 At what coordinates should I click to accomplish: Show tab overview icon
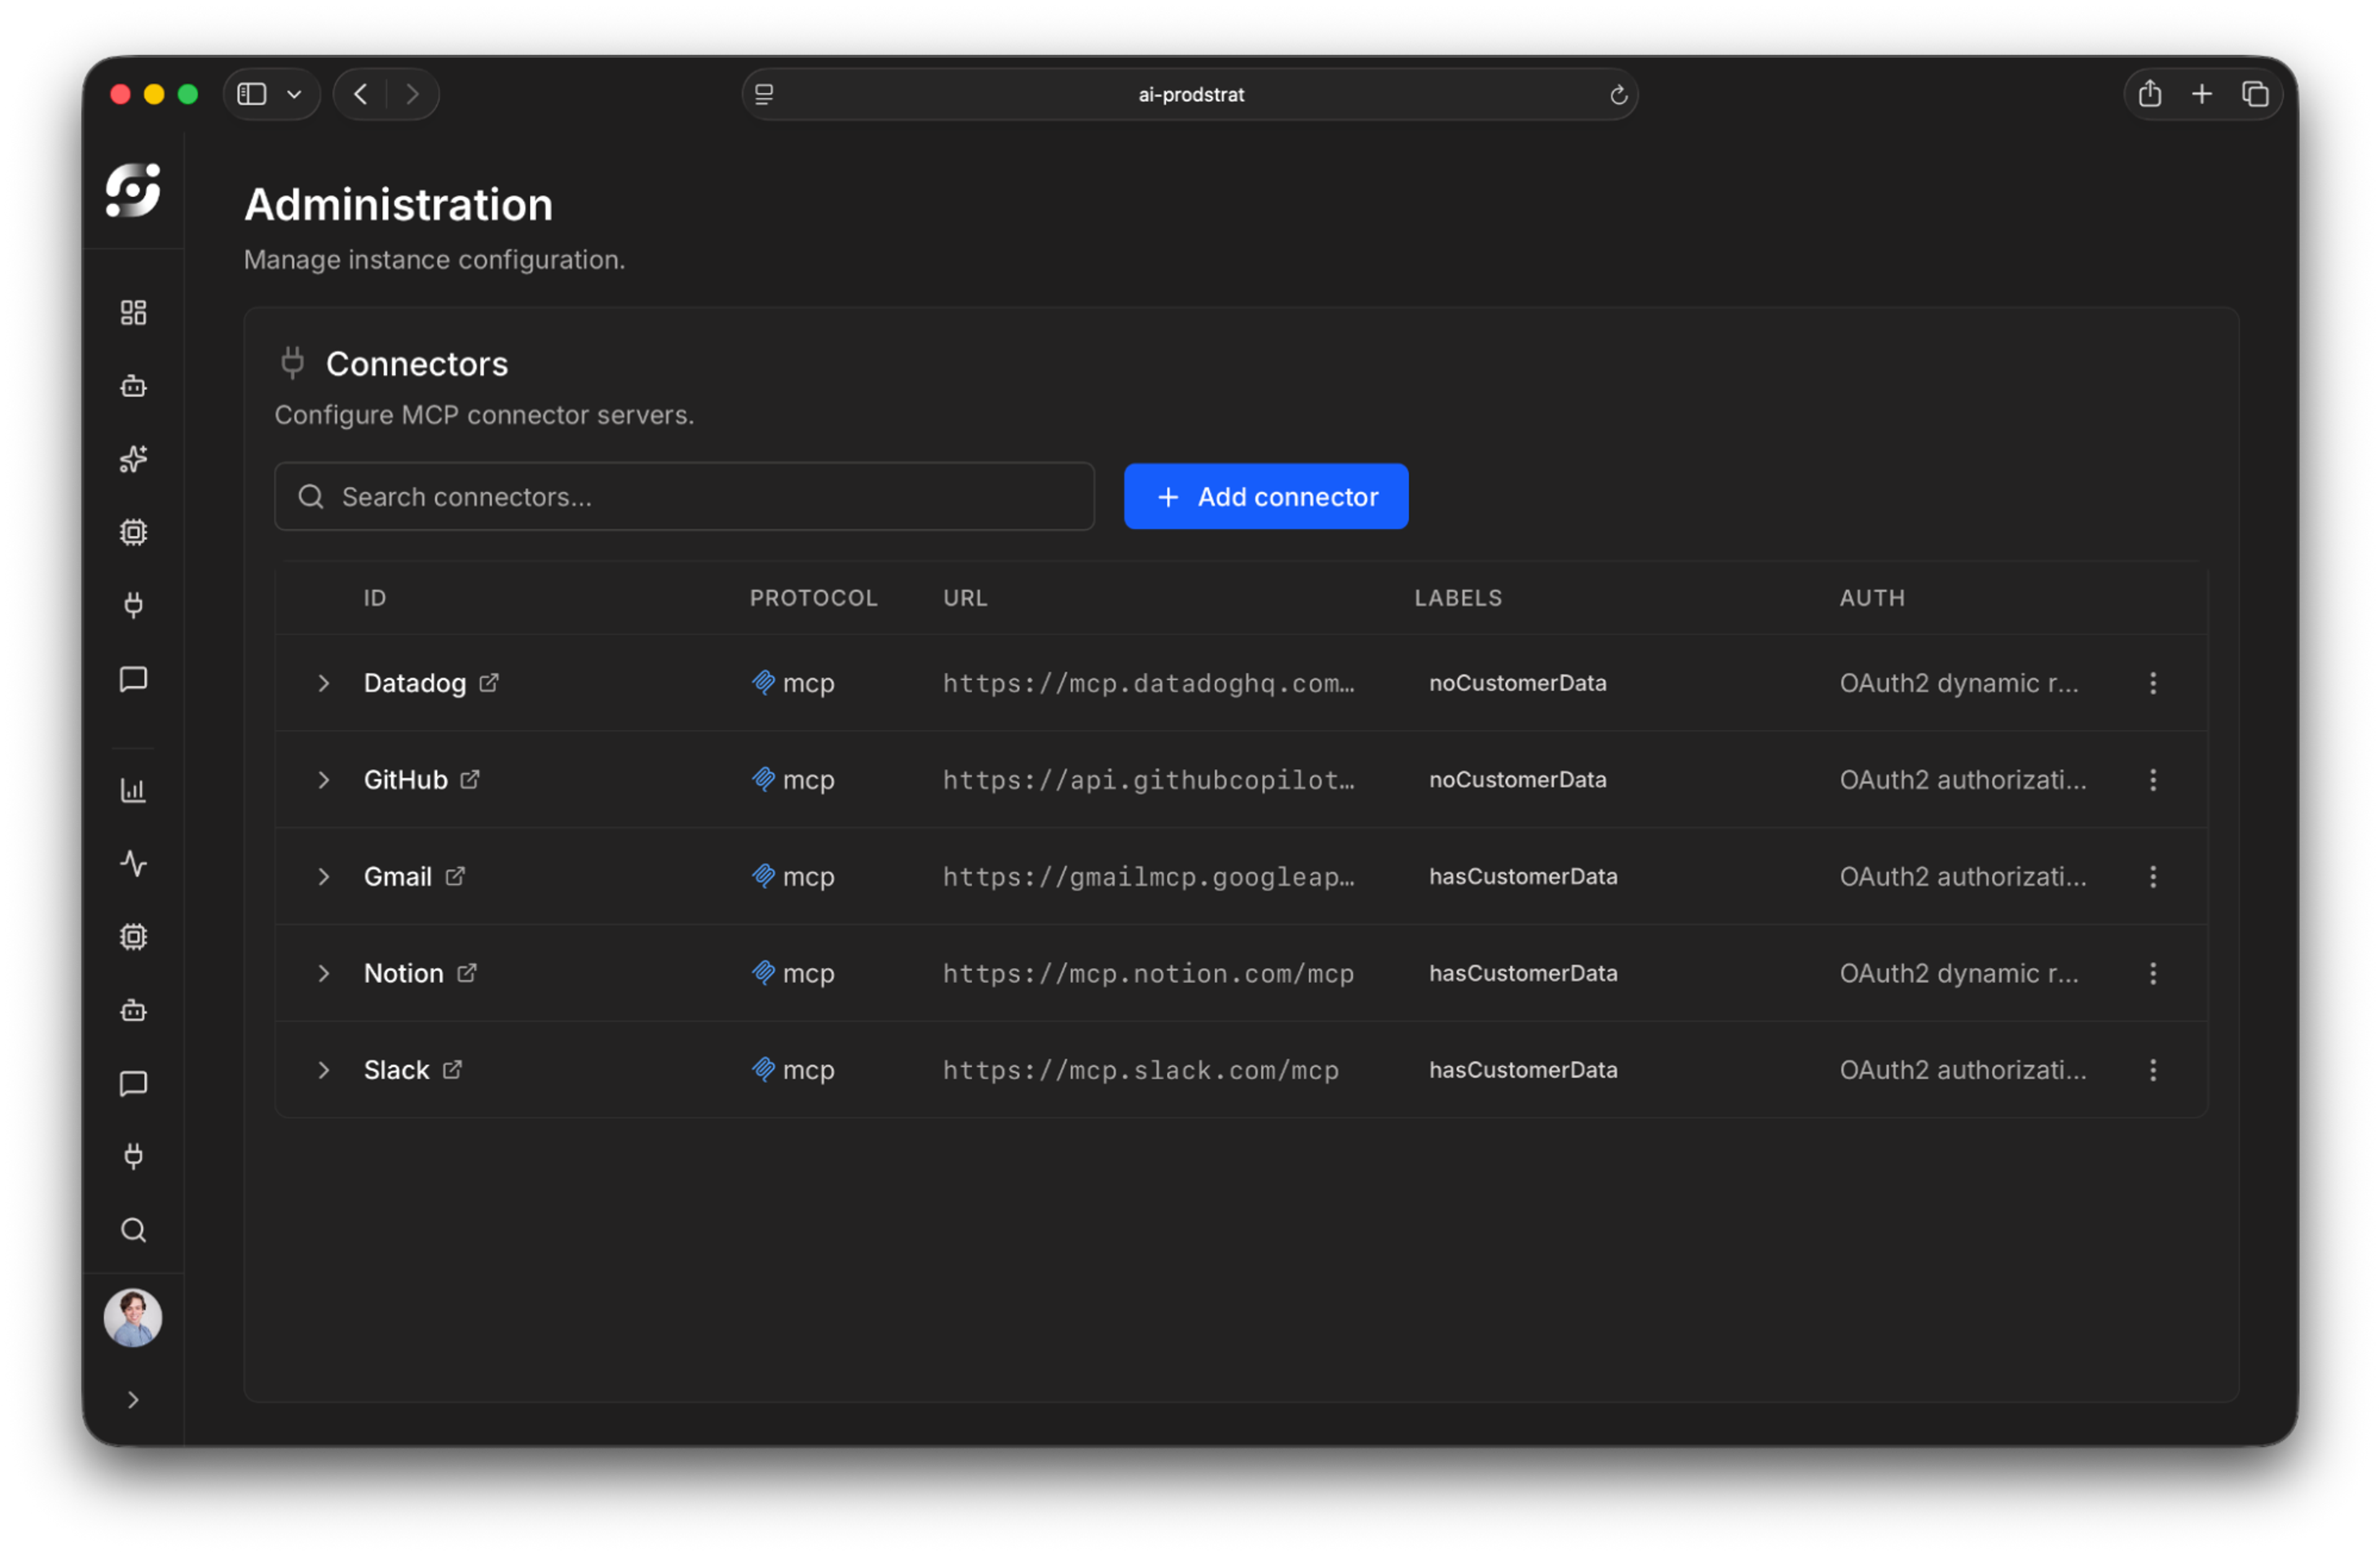(2254, 94)
